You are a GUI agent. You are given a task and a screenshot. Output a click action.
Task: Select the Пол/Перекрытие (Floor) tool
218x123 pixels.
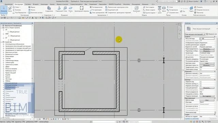click(x=19, y=13)
